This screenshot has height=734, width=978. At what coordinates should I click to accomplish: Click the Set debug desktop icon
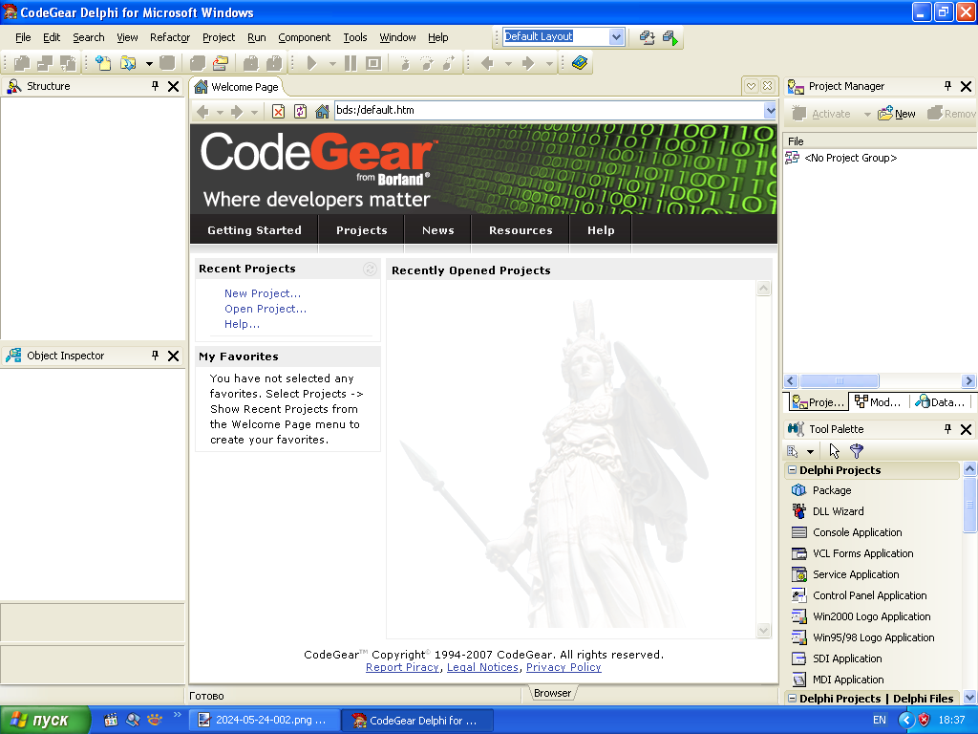point(670,37)
